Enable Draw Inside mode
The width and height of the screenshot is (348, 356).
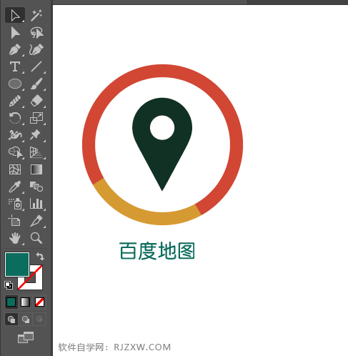coord(39,319)
